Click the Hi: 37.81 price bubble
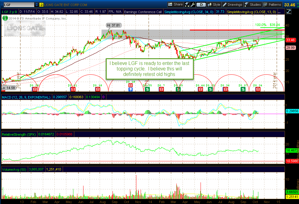Image resolution: width=299 pixels, height=204 pixels. point(113,25)
